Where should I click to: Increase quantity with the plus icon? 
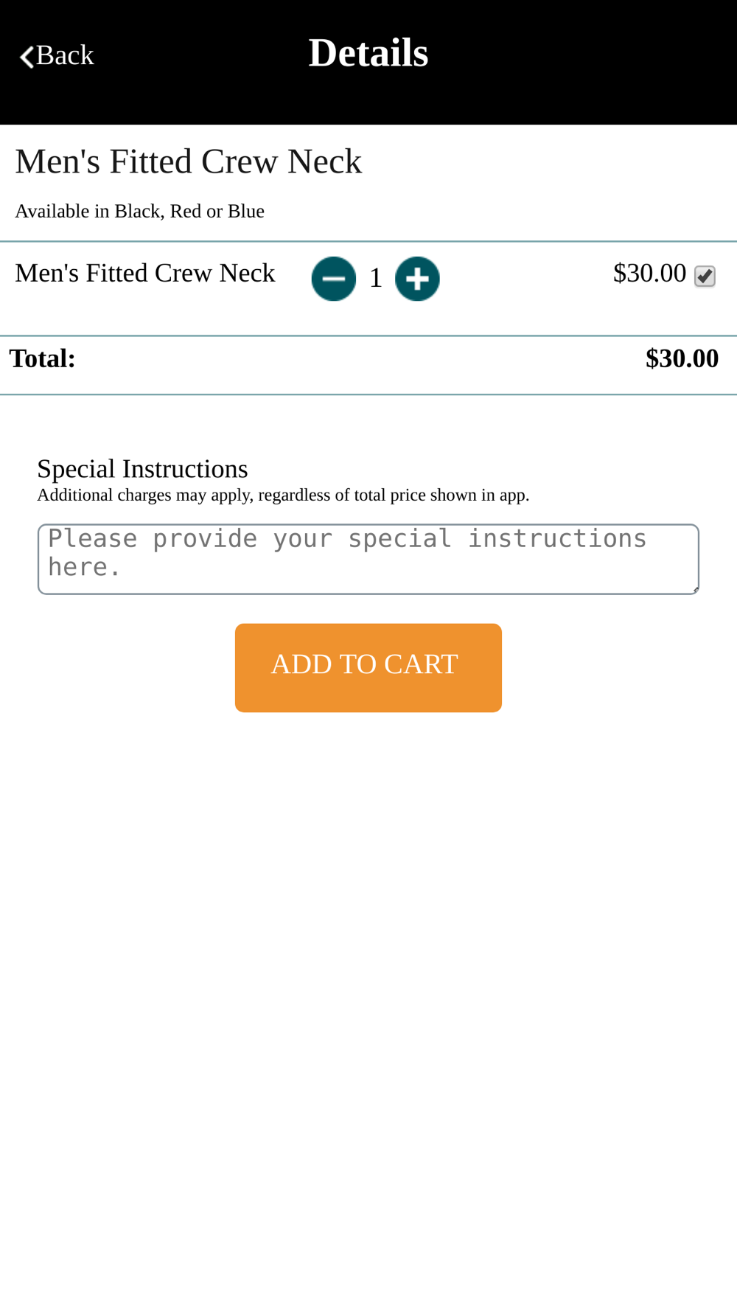pos(417,279)
